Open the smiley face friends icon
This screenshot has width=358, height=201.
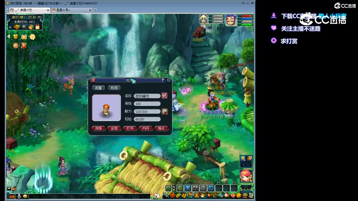click(x=238, y=195)
